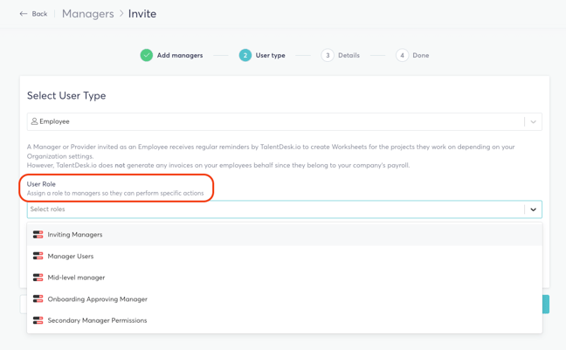Click the back arrow icon

click(x=24, y=14)
